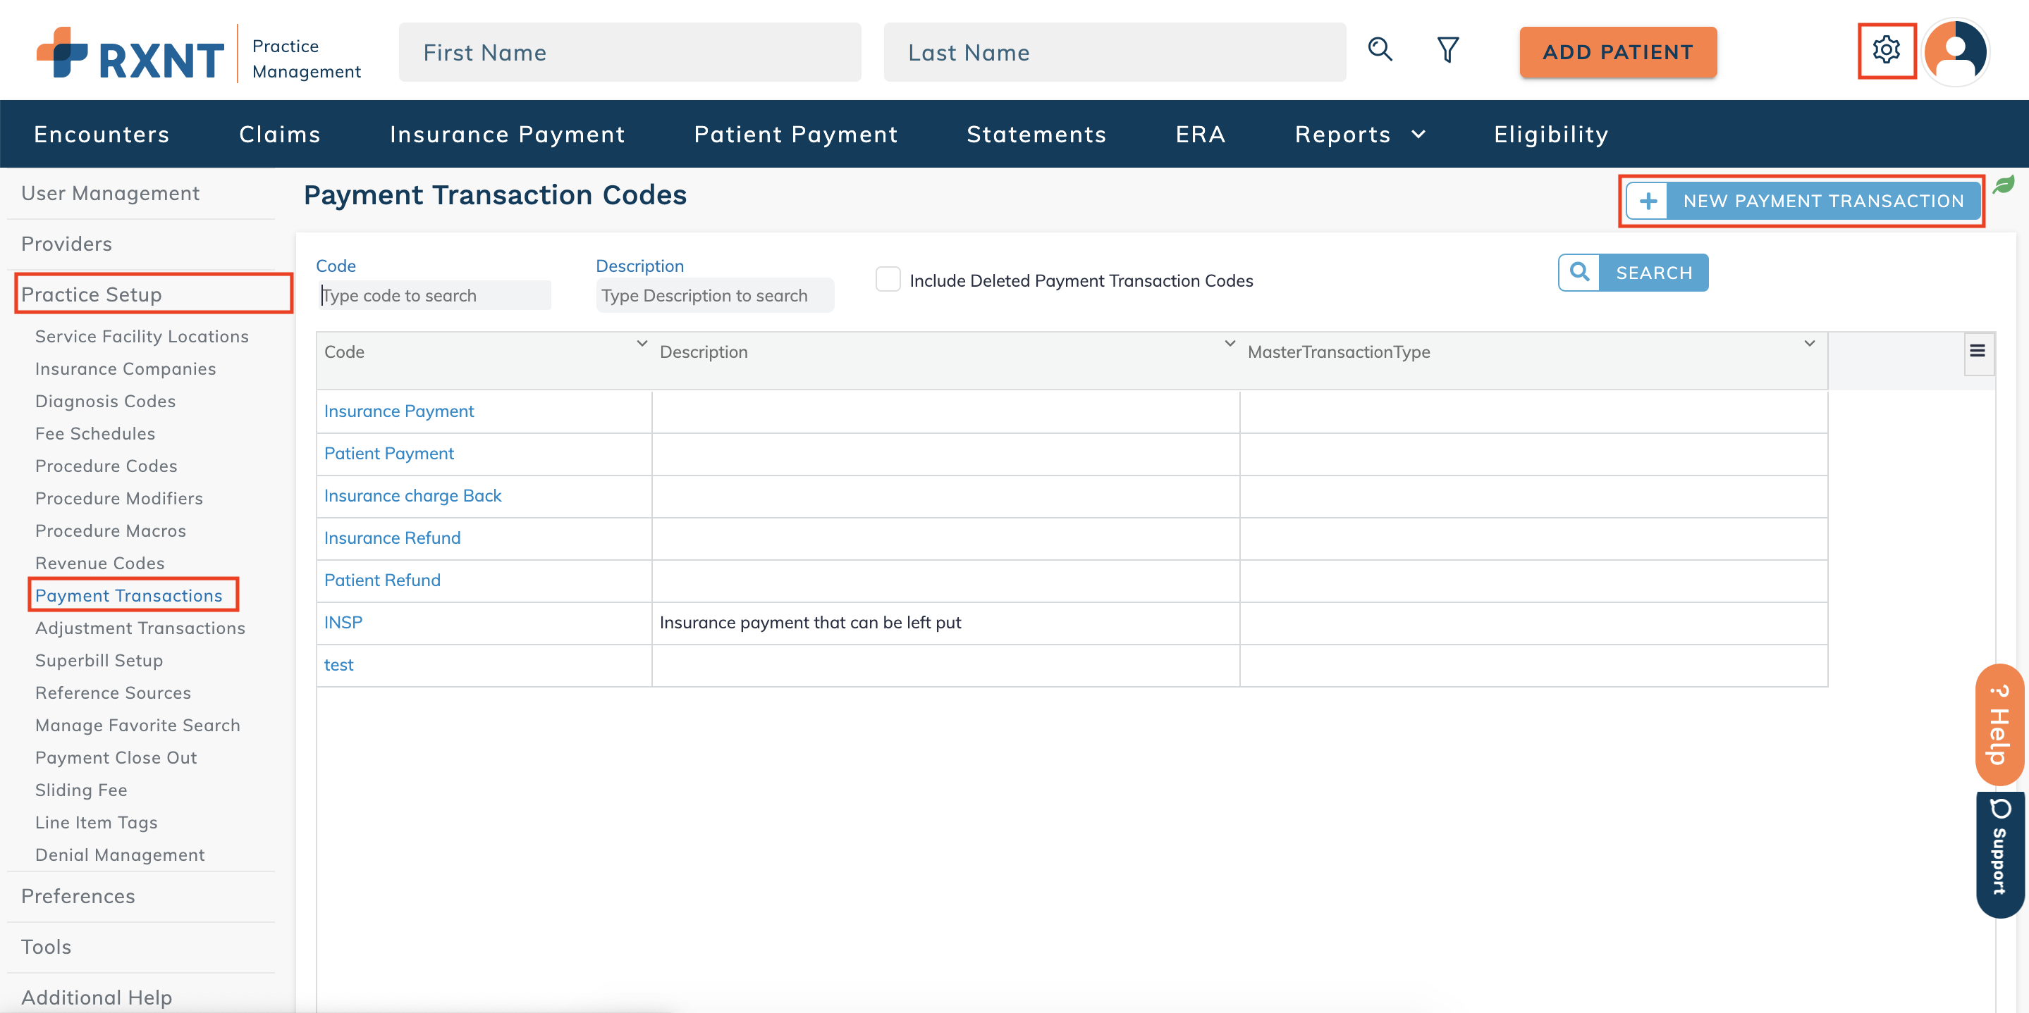Image resolution: width=2029 pixels, height=1013 pixels.
Task: Click 'Insurance payment that can be left put' cell
Action: coord(945,623)
